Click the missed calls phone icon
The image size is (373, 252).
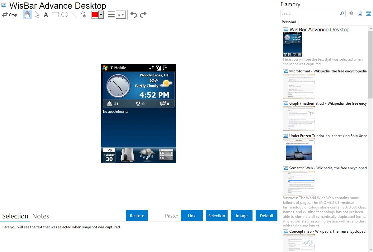pyautogui.click(x=138, y=103)
